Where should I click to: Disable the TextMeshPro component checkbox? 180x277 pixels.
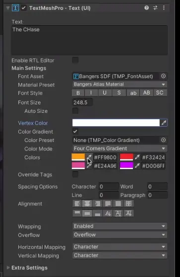point(24,8)
